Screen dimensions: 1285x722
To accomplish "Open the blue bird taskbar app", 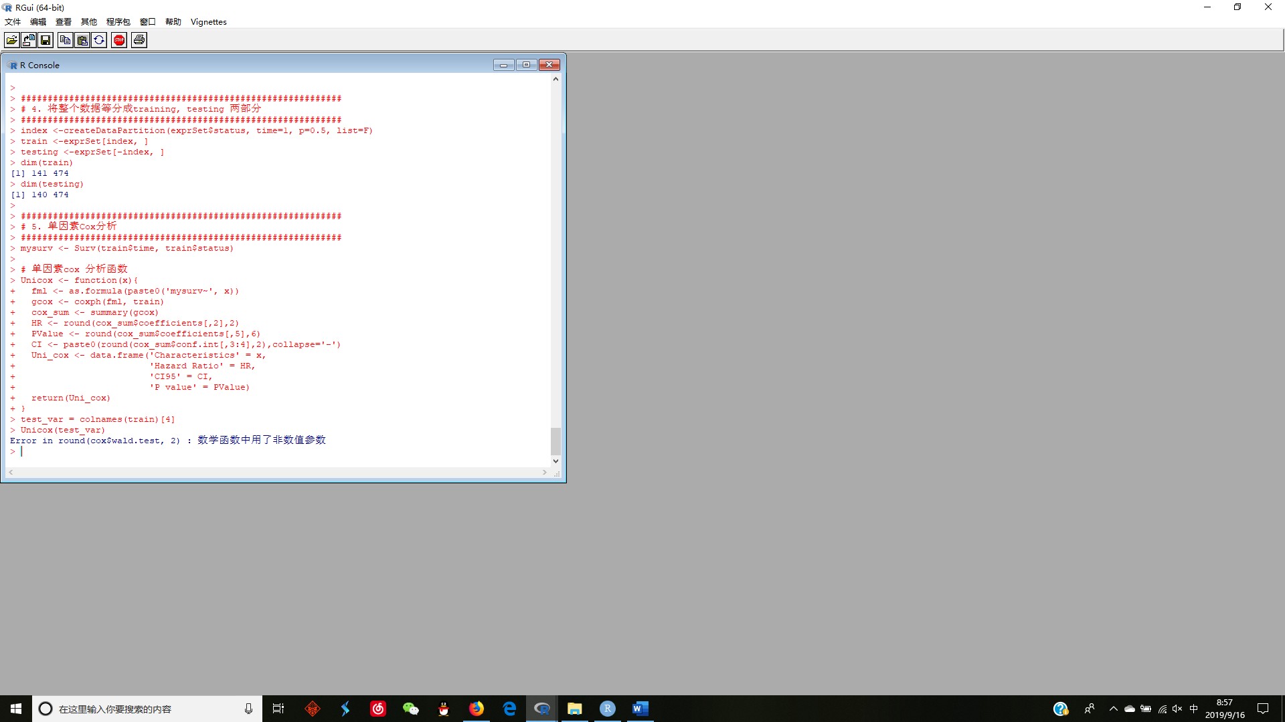I will coord(345,709).
